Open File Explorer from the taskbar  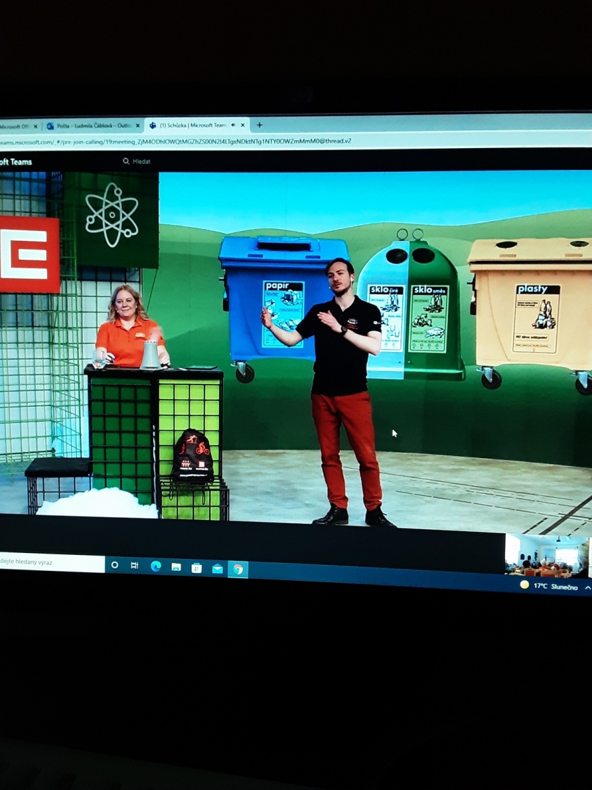point(176,567)
